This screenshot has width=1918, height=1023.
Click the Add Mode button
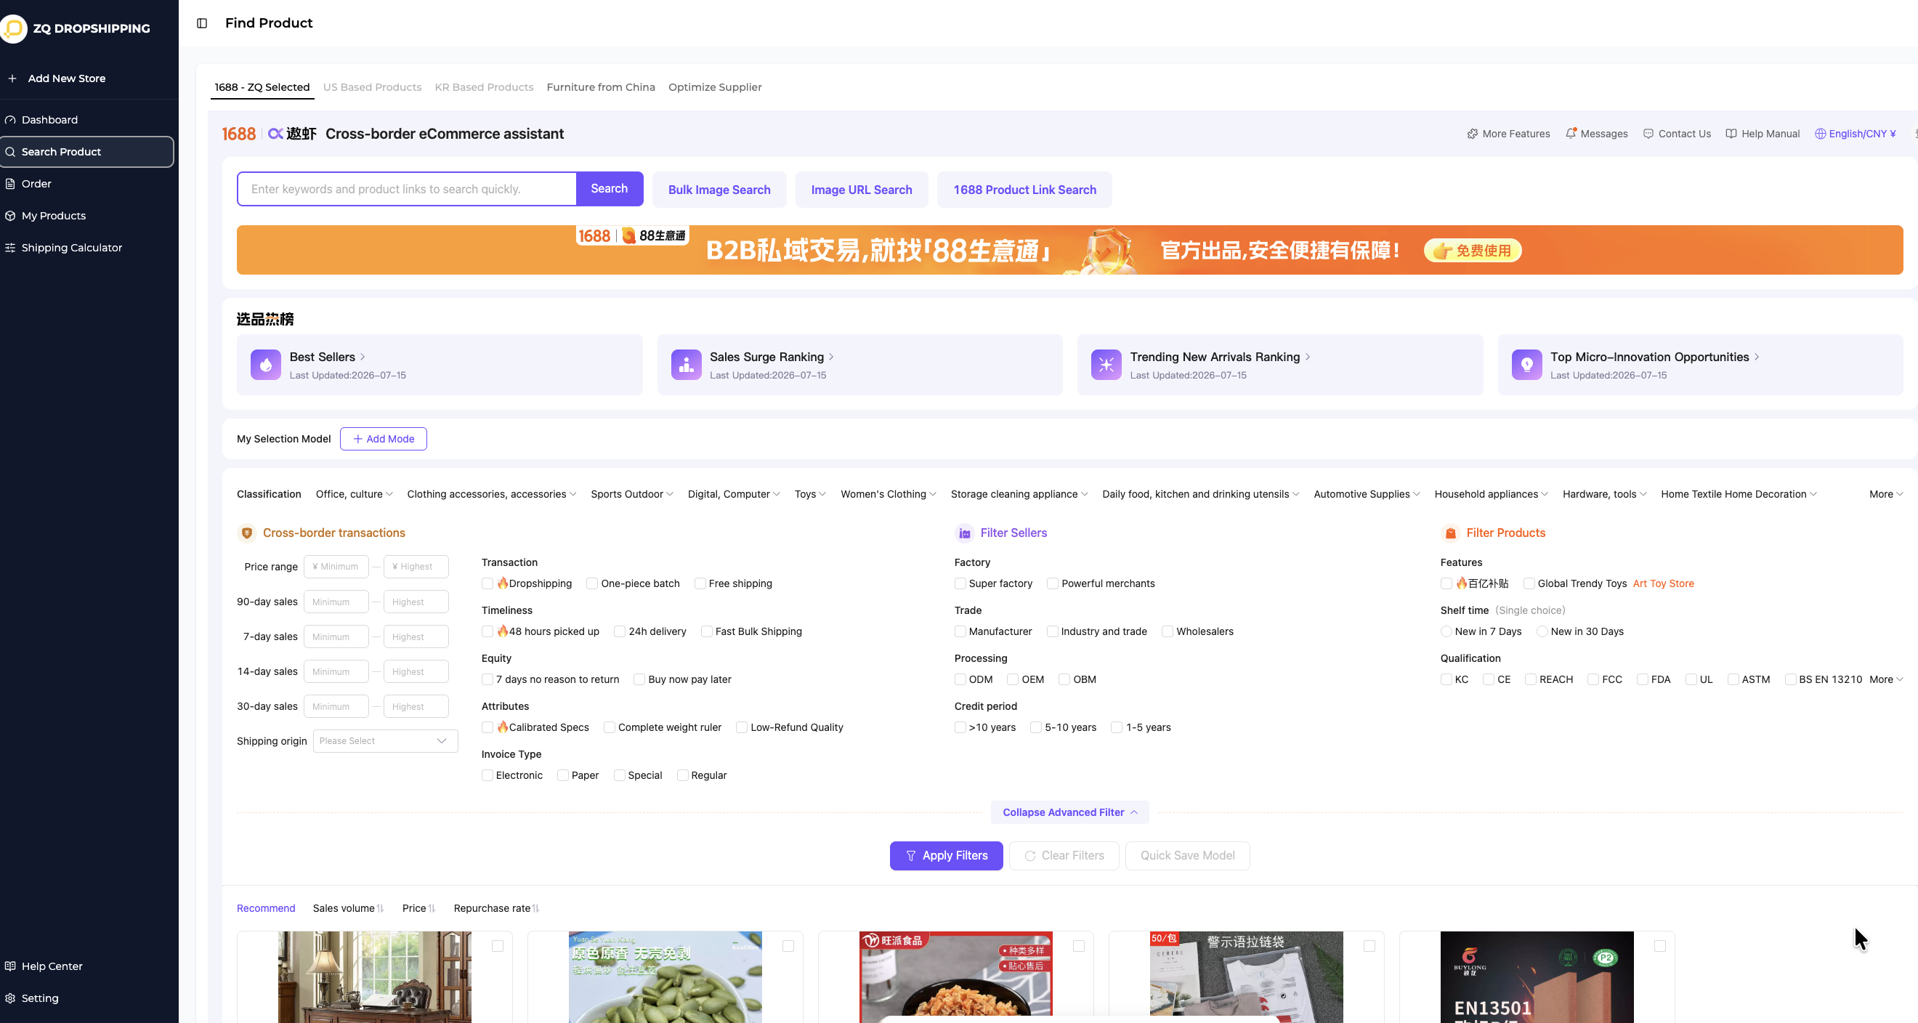click(383, 440)
